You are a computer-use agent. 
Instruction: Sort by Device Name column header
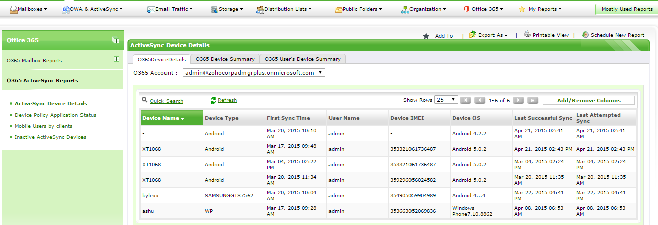[x=172, y=118]
